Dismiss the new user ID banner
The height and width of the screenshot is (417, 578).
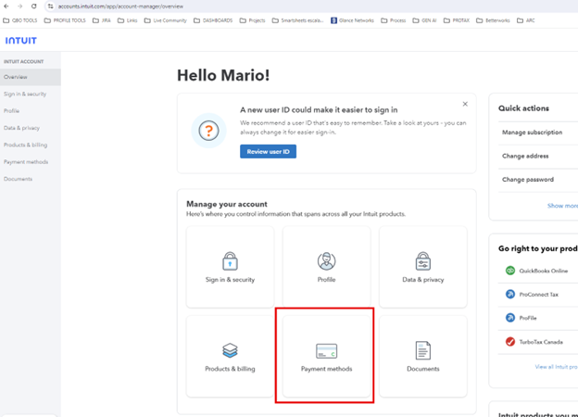coord(465,104)
